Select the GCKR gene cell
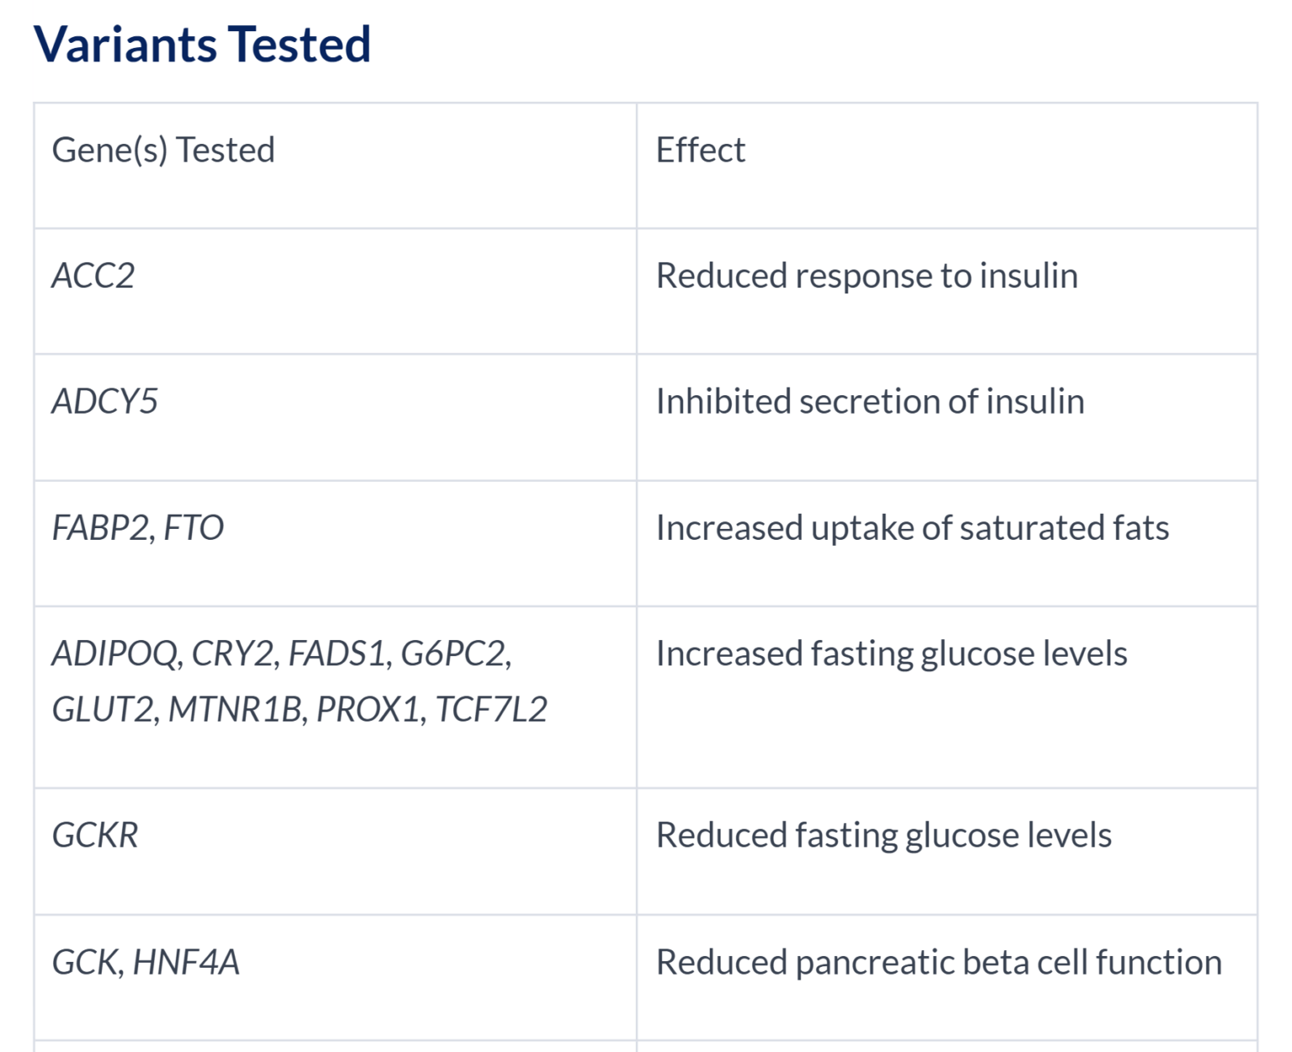Image resolution: width=1292 pixels, height=1052 pixels. (95, 836)
